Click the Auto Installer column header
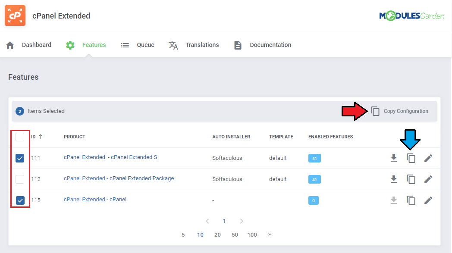This screenshot has width=452, height=253. pos(231,137)
